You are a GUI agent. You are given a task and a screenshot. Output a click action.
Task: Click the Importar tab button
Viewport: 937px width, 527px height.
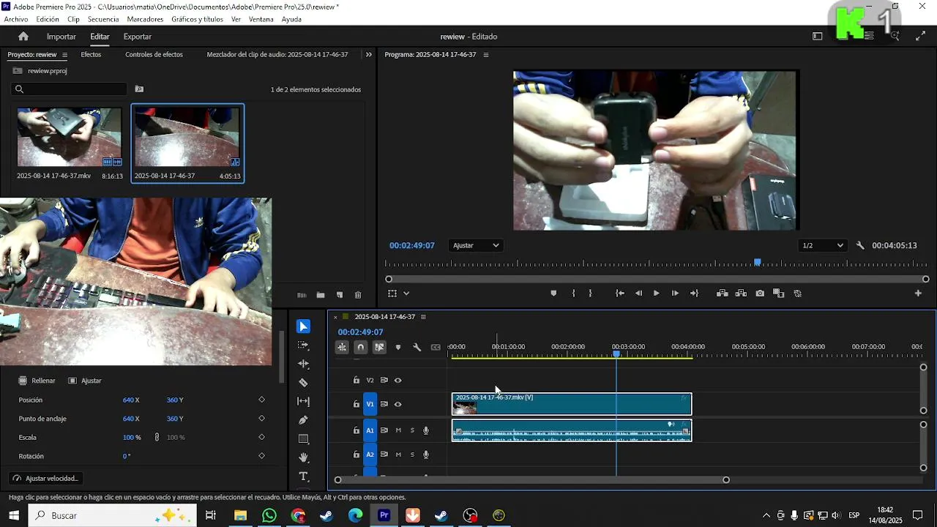[61, 37]
